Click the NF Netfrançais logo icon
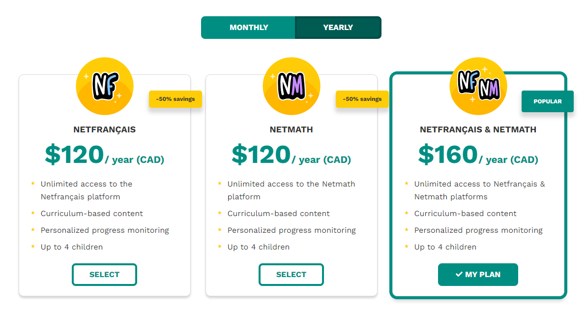The width and height of the screenshot is (586, 314). tap(105, 86)
